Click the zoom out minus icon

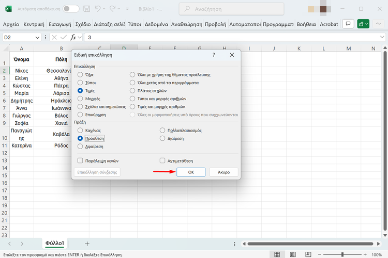coord(320,254)
